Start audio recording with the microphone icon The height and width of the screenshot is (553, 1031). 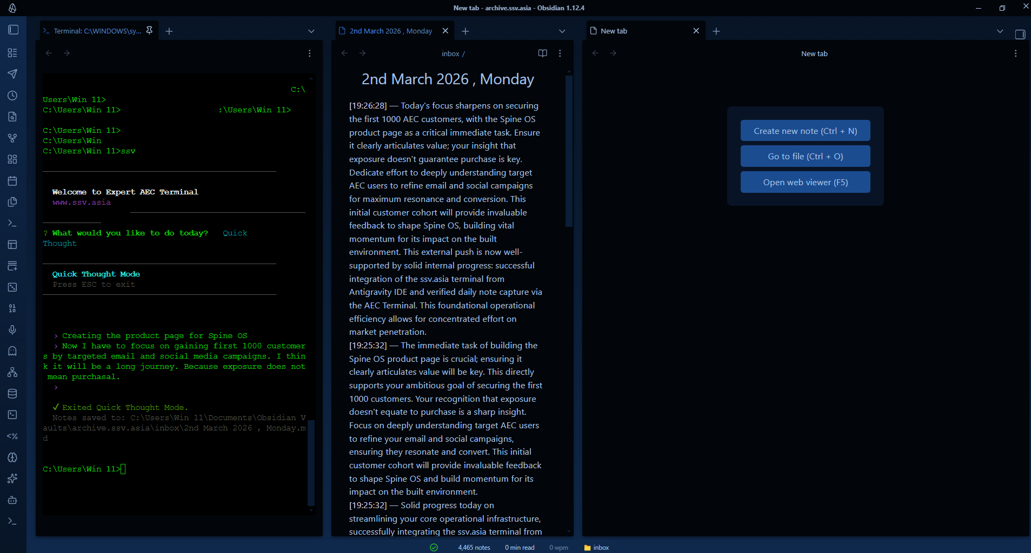click(12, 329)
